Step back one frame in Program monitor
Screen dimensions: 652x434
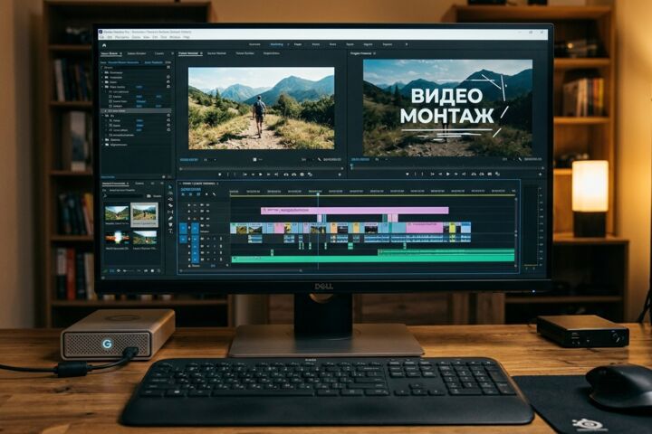coord(440,175)
